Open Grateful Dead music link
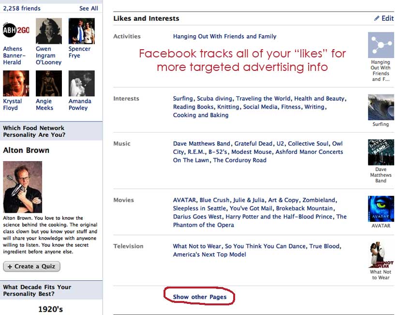The width and height of the screenshot is (418, 315). (x=253, y=144)
